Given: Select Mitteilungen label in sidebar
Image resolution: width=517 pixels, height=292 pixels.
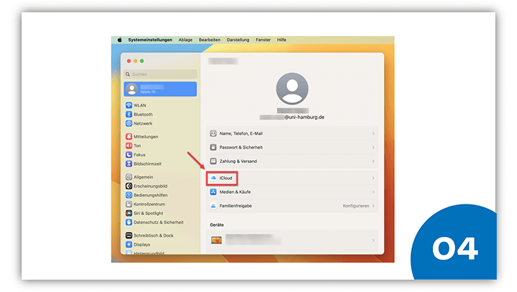Looking at the screenshot, I should tap(146, 136).
